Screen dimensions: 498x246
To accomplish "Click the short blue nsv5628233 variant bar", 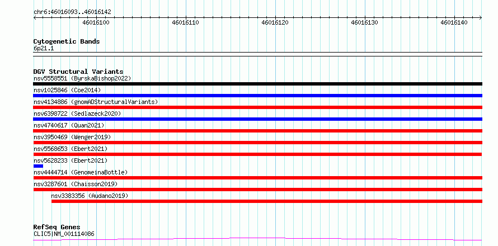I will point(38,166).
